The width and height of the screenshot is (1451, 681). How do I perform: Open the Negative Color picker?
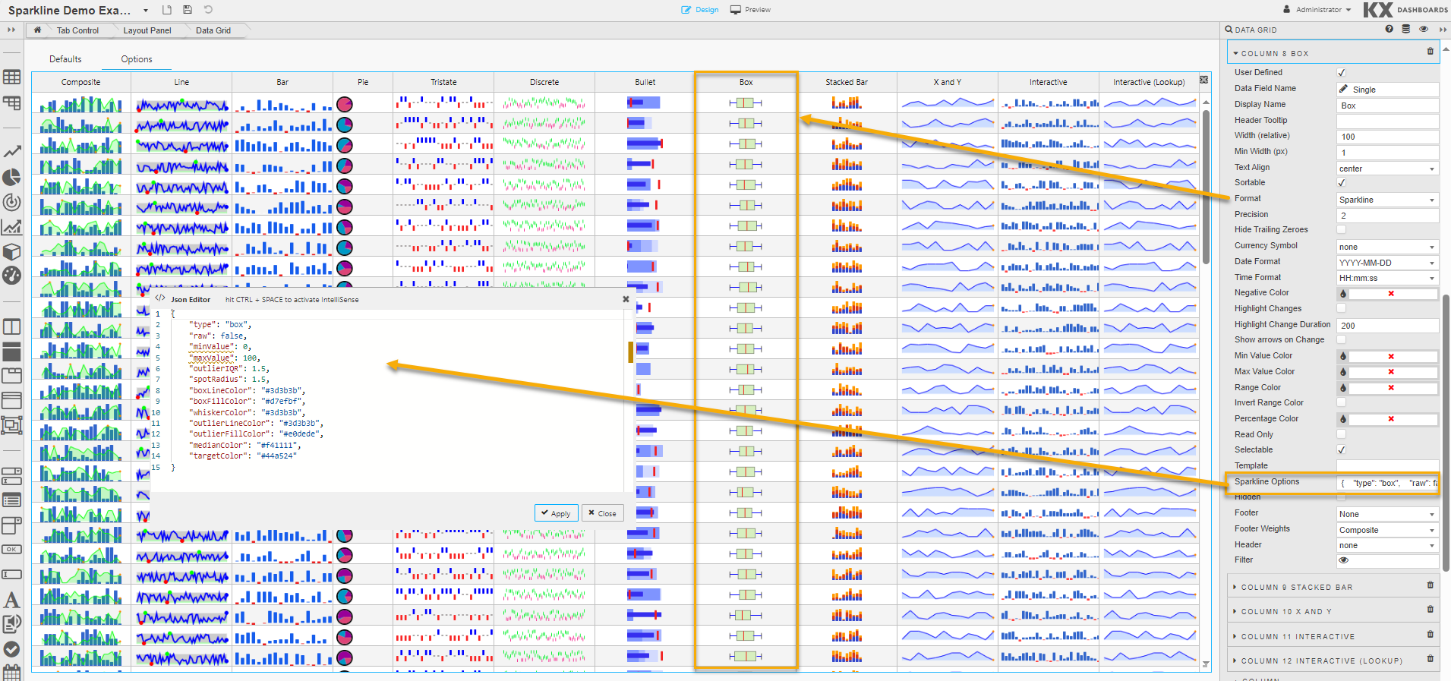click(x=1343, y=294)
